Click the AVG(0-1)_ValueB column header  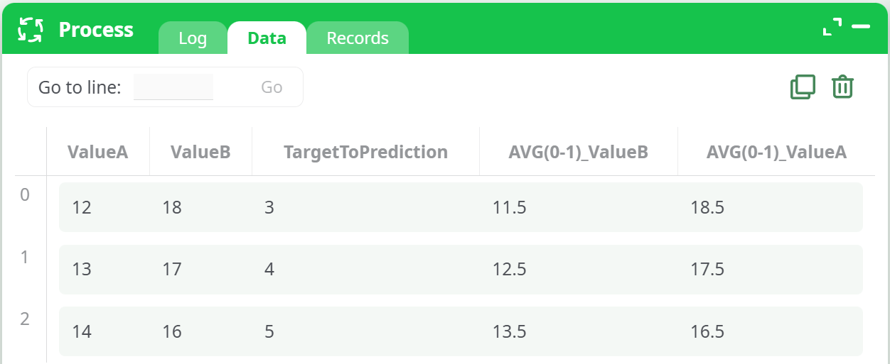[578, 152]
